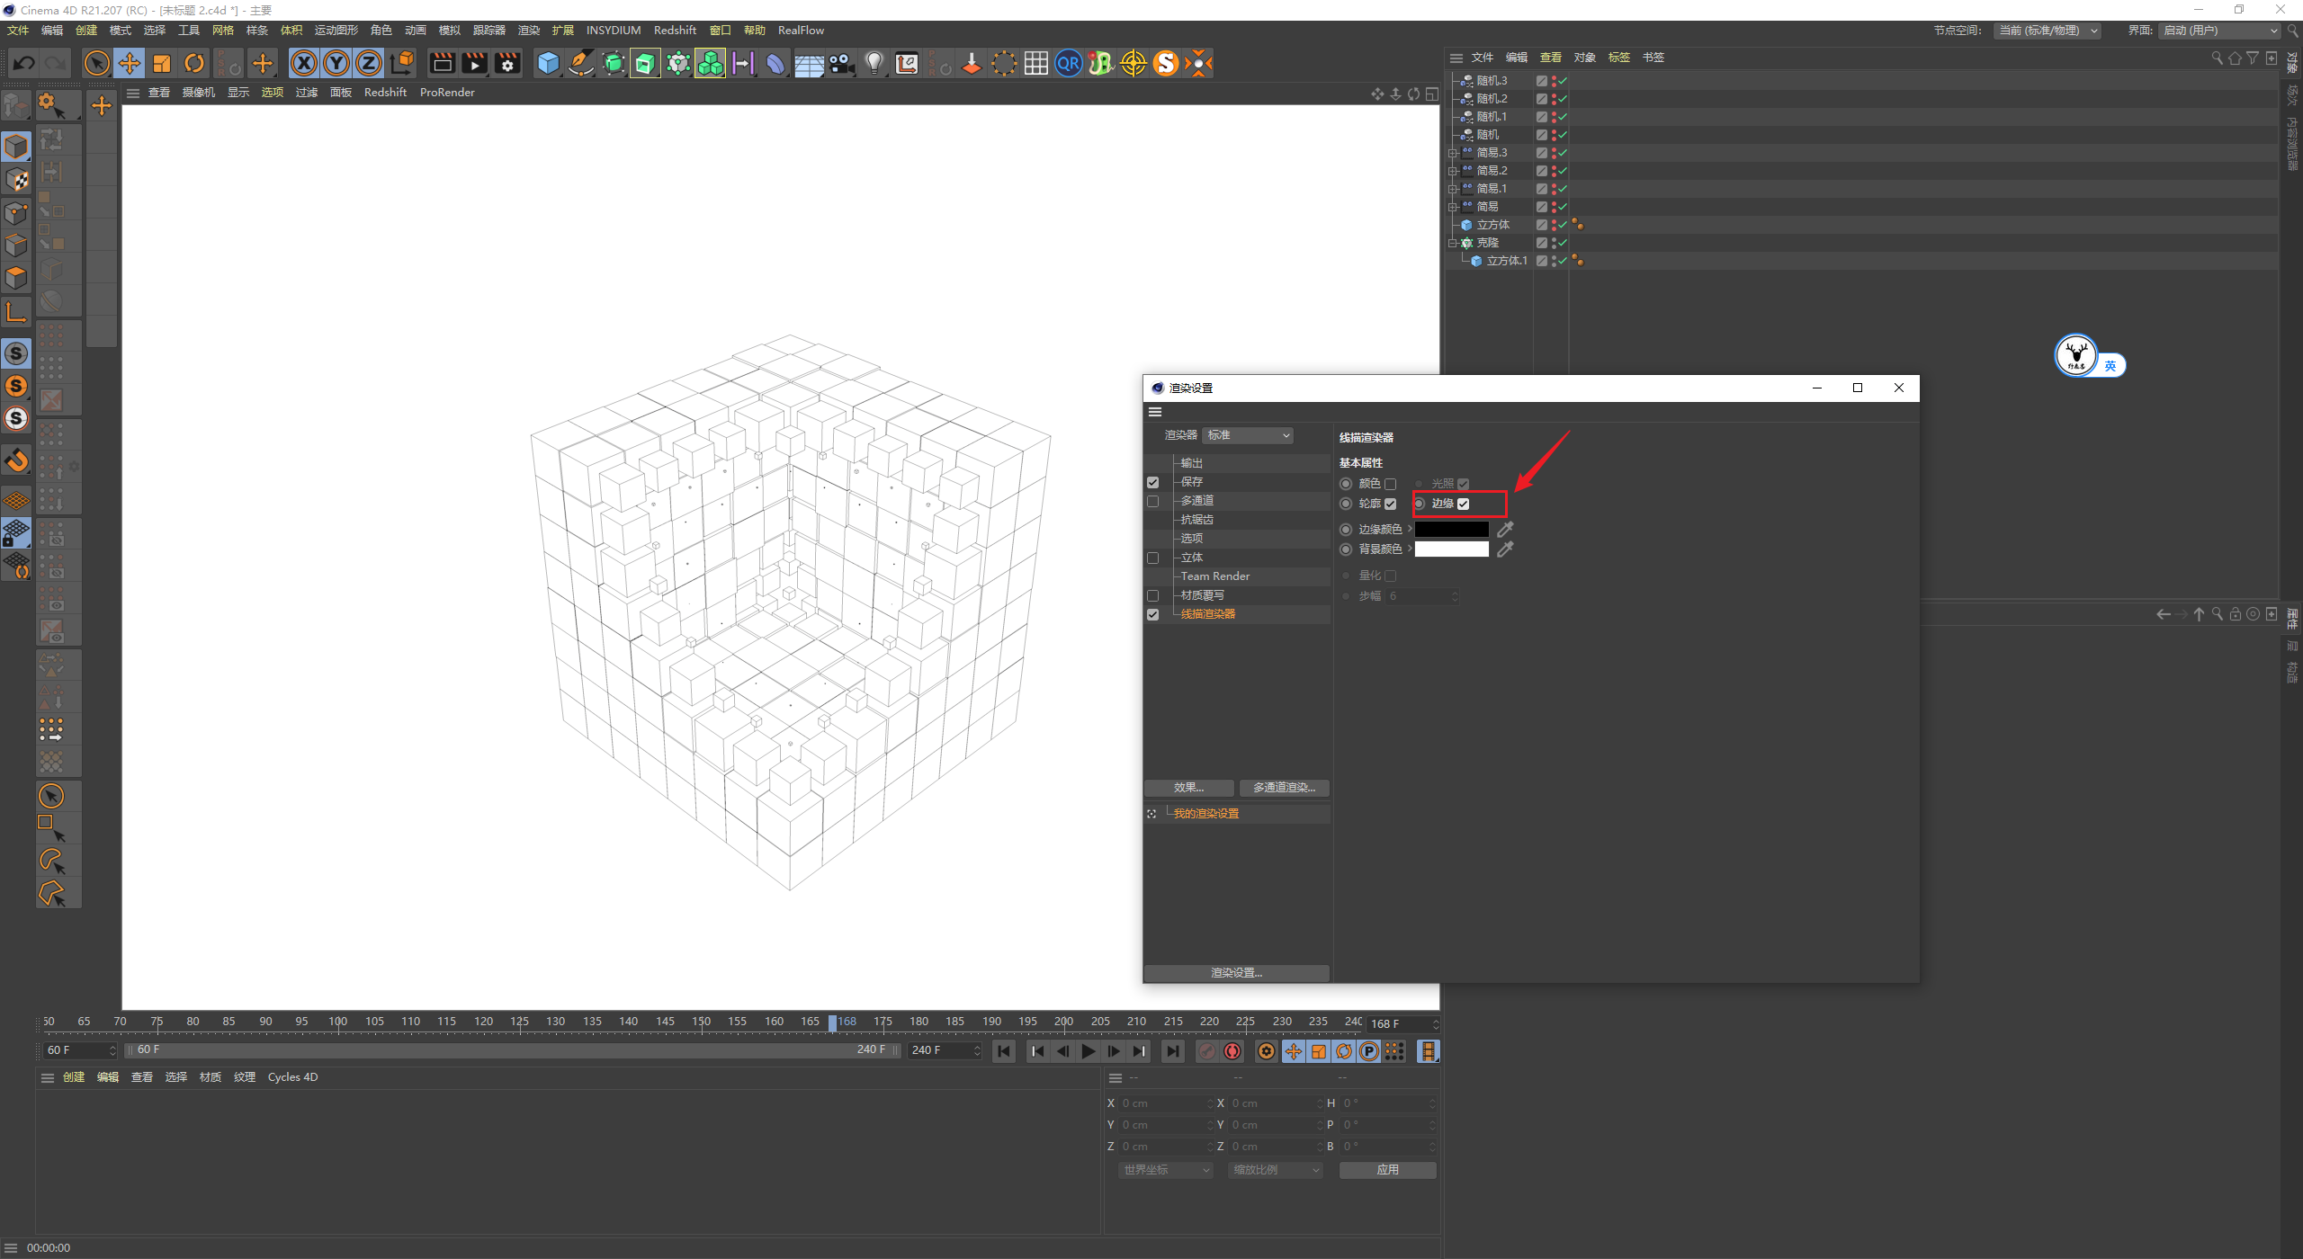Open the 世界坐标 dropdown in coordinates panel

pos(1166,1170)
